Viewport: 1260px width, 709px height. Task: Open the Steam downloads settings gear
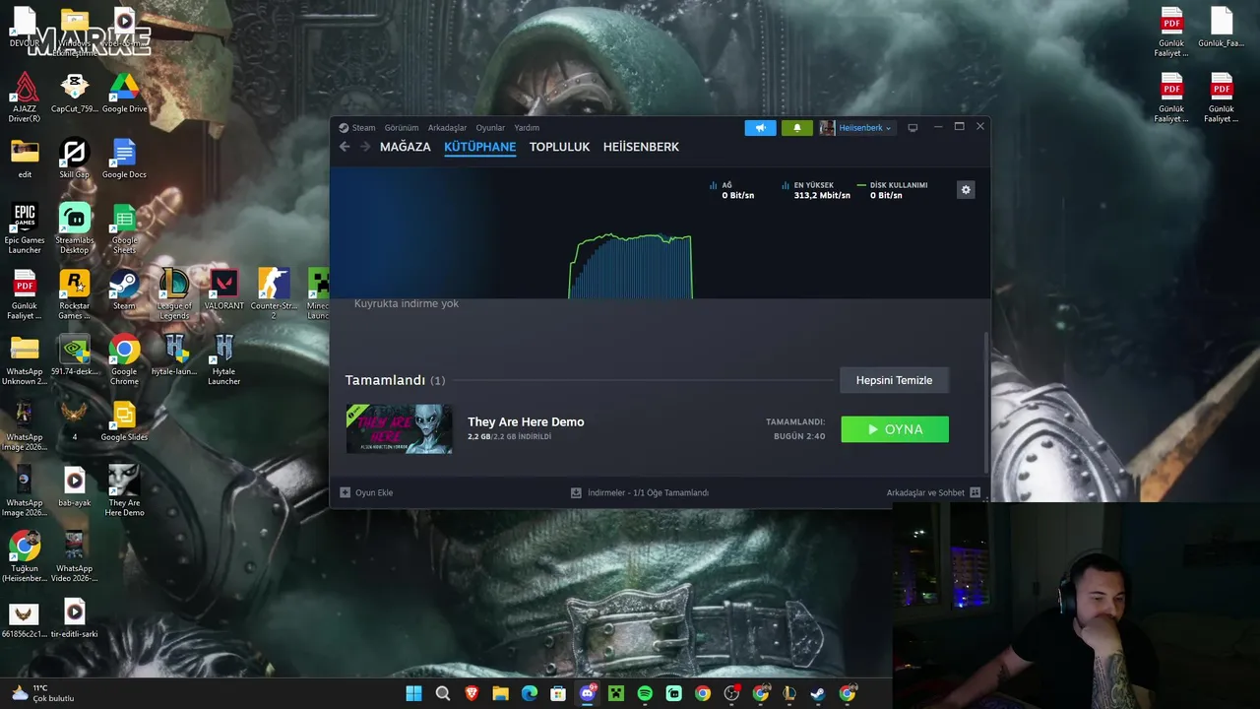(x=966, y=190)
